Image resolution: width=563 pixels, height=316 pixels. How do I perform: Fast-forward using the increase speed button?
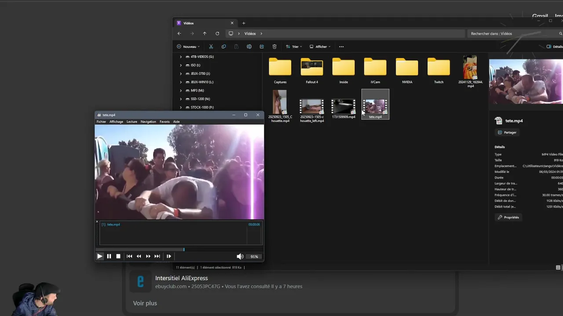(148, 256)
